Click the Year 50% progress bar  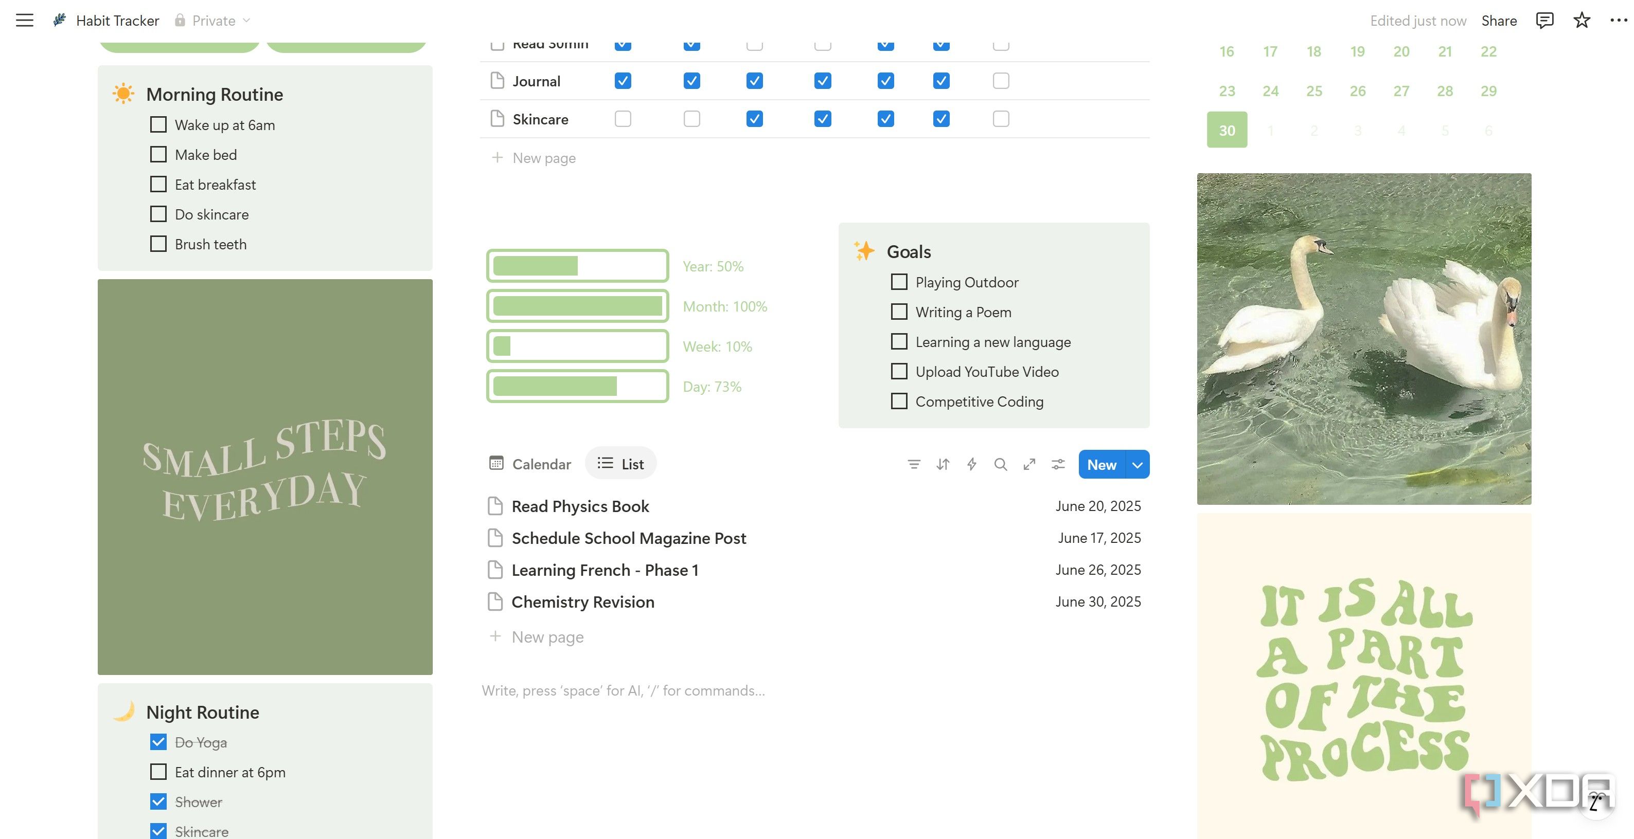(x=577, y=265)
